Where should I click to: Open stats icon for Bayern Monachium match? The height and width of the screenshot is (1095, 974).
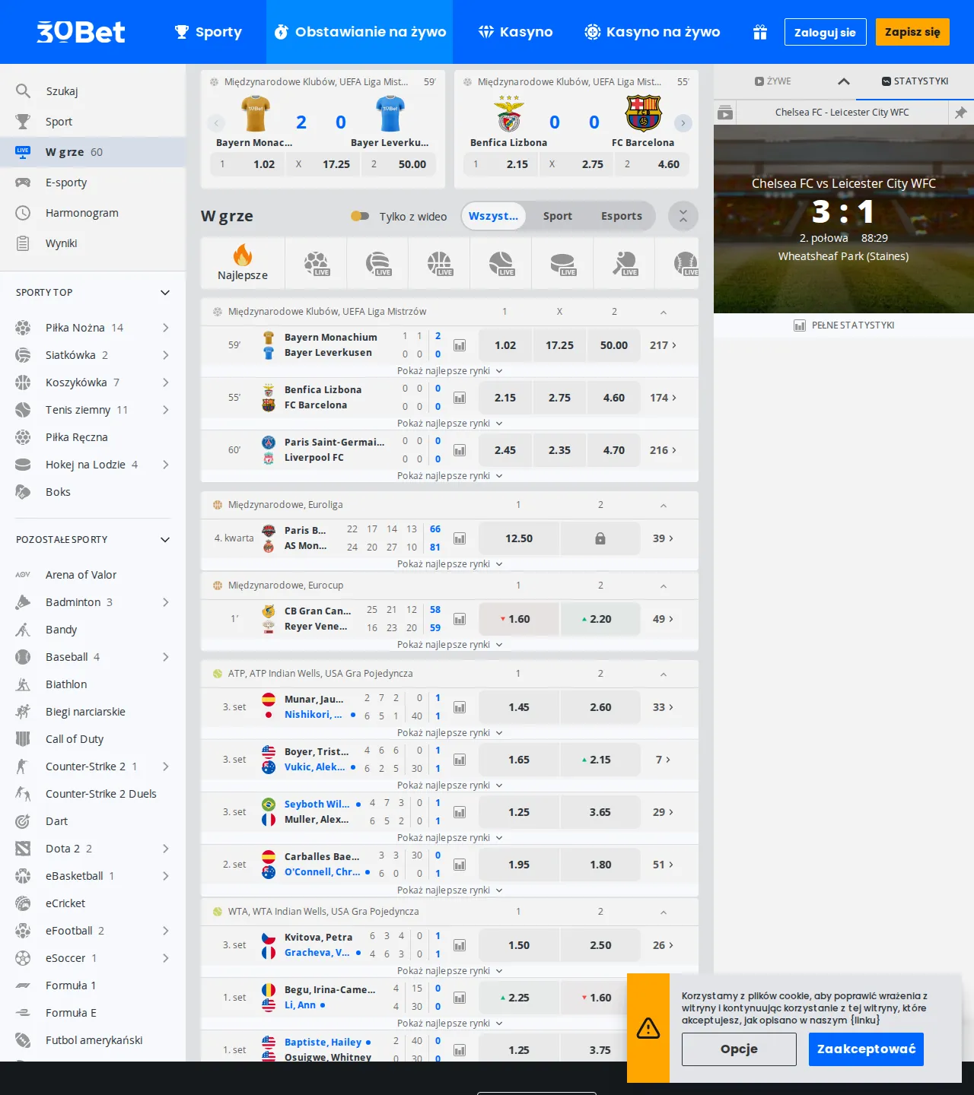pyautogui.click(x=460, y=345)
